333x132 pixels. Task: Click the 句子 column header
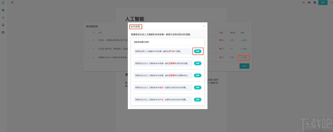100,33
